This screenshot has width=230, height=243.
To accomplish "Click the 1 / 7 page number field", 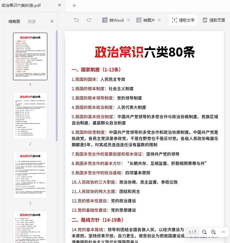I will point(192,232).
